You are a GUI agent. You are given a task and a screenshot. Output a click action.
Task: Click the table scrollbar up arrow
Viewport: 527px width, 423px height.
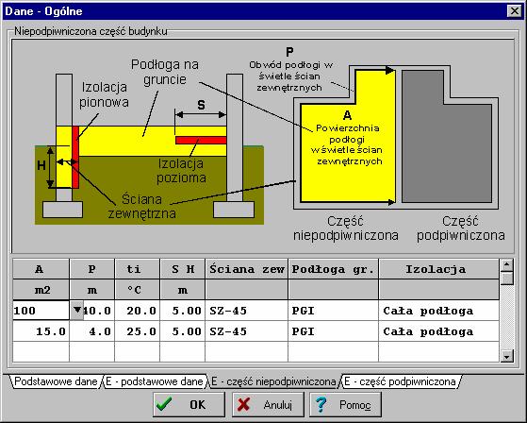tap(506, 264)
